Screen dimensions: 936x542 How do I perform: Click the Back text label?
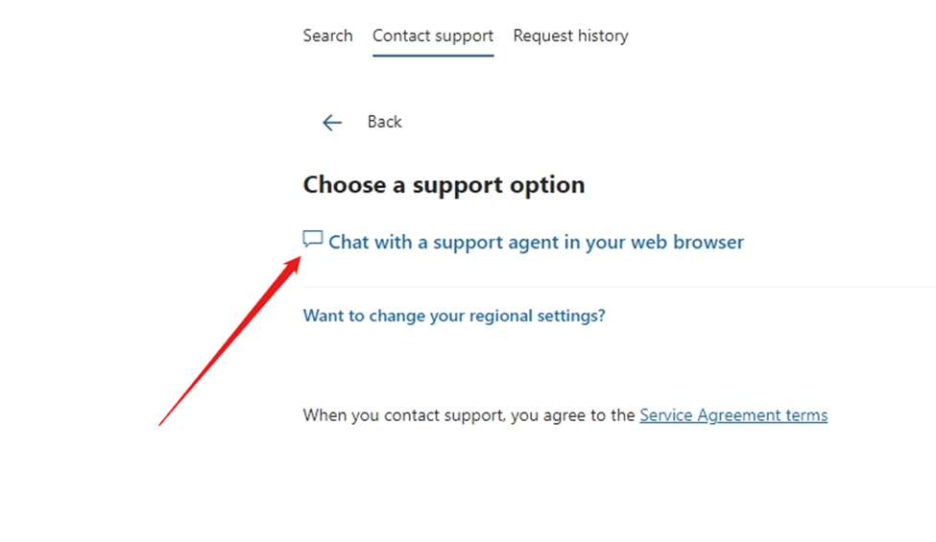pos(384,122)
